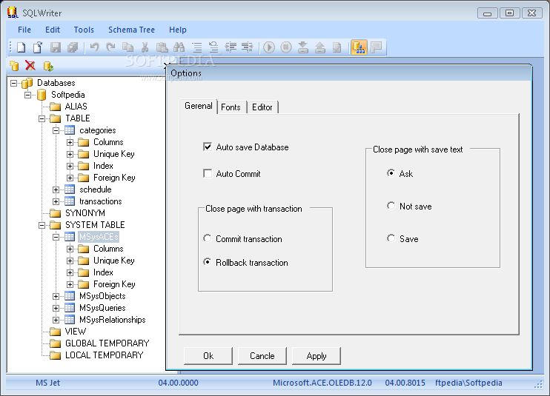Screen dimensions: 550x396
Task: Click the add new database icon
Action: coord(14,65)
